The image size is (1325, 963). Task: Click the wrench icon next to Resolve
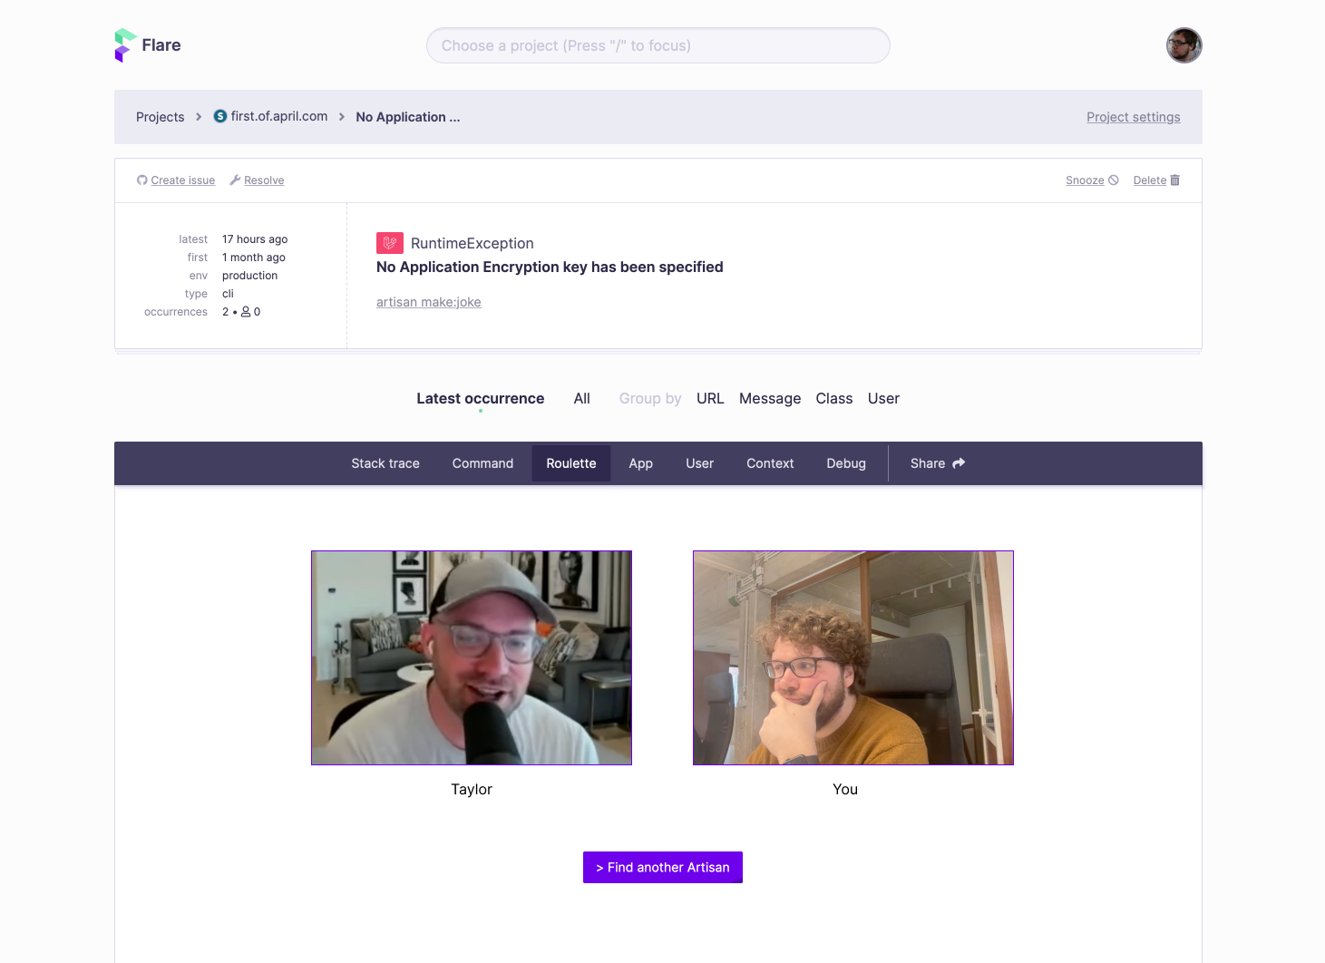(x=235, y=180)
